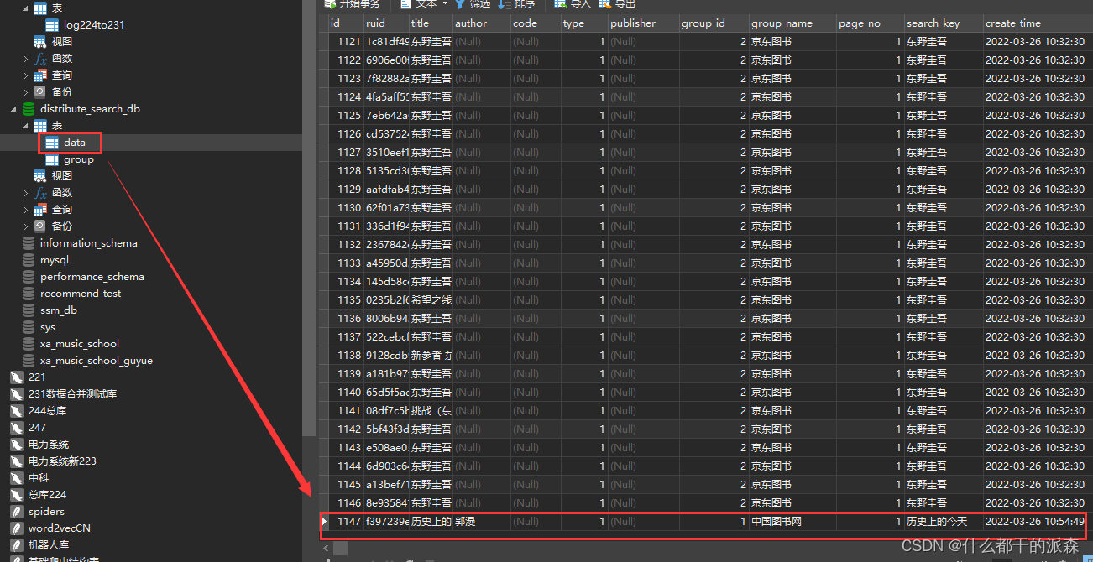This screenshot has width=1093, height=562.
Task: Sort by the search_key column header
Action: (x=943, y=23)
